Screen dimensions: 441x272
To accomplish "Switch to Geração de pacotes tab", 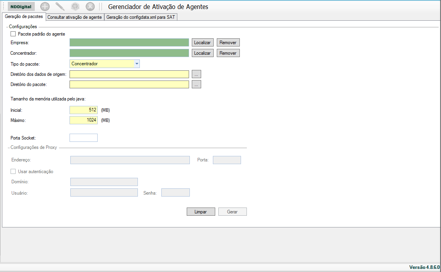I will click(x=24, y=16).
